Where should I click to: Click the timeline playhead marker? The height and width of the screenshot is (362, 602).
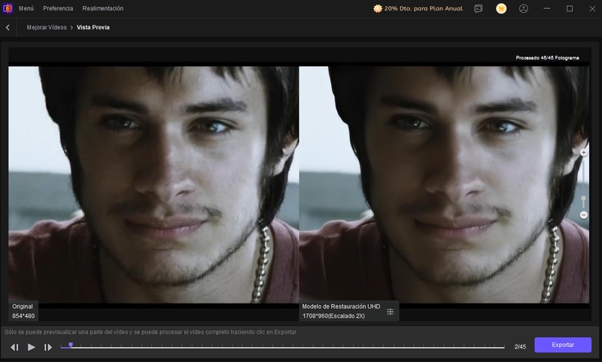coord(71,345)
